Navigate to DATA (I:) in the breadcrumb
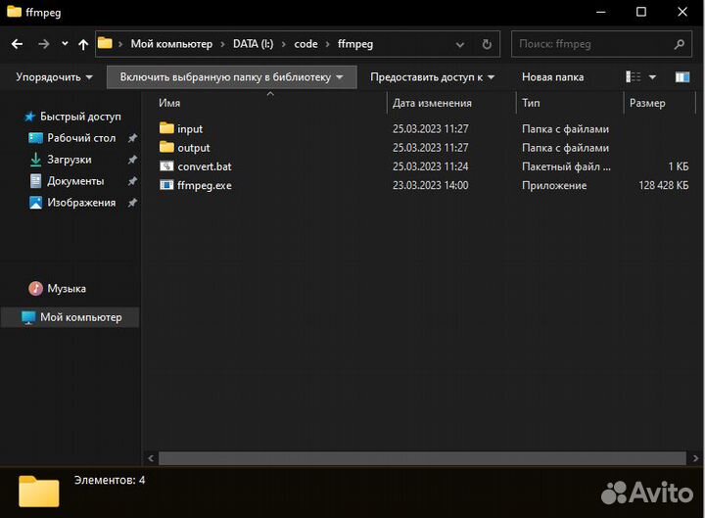 253,44
